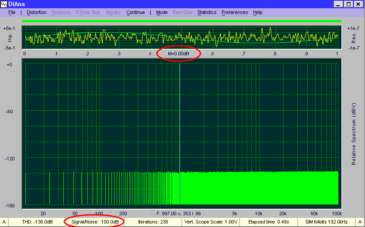Click the grayed Respons menu item

pyautogui.click(x=61, y=13)
